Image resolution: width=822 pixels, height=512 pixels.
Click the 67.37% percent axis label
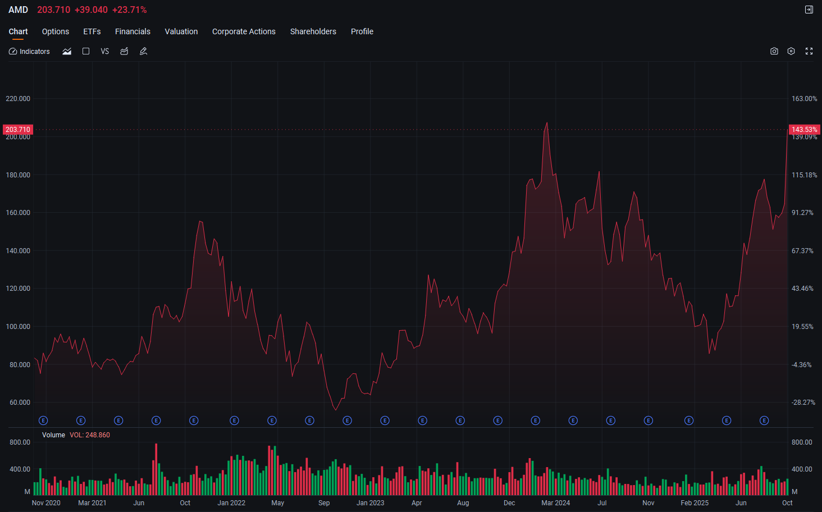click(x=802, y=251)
